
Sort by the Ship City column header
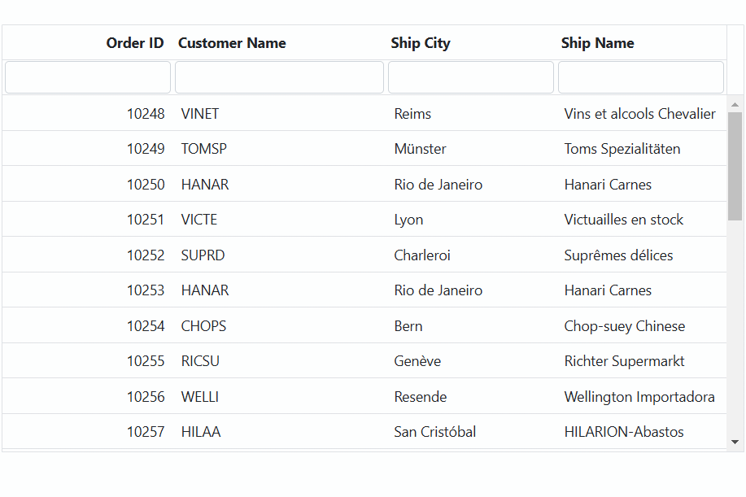[420, 43]
